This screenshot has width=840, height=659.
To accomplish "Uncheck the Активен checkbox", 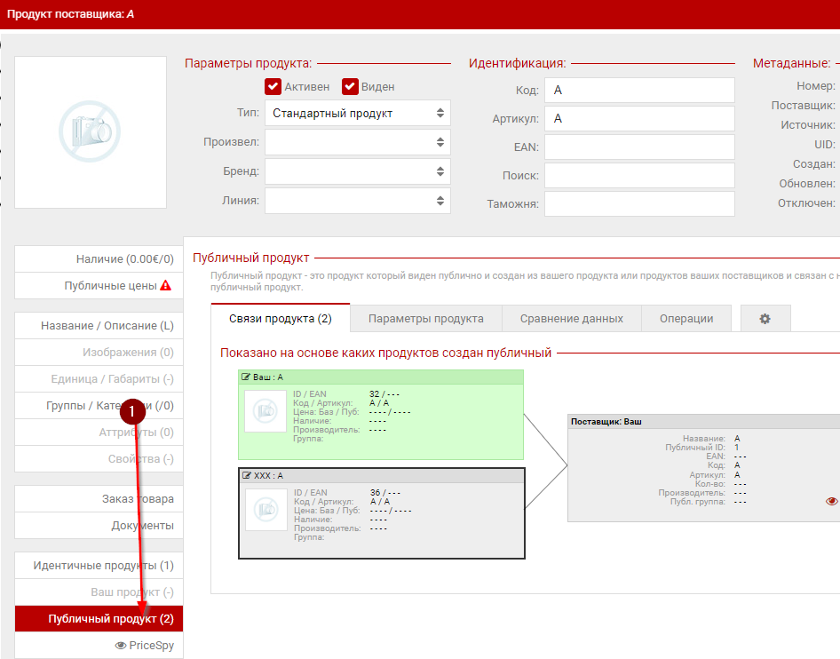I will click(273, 87).
